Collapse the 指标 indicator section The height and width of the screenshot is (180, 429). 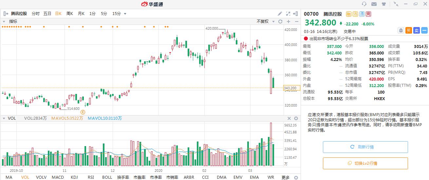(4, 22)
